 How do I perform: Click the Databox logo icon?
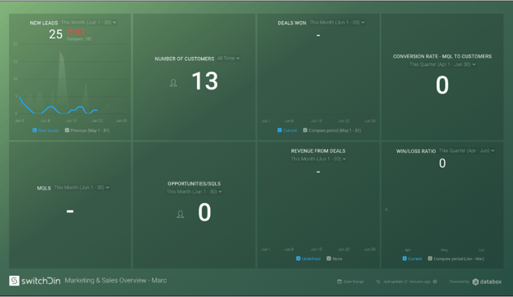[476, 282]
